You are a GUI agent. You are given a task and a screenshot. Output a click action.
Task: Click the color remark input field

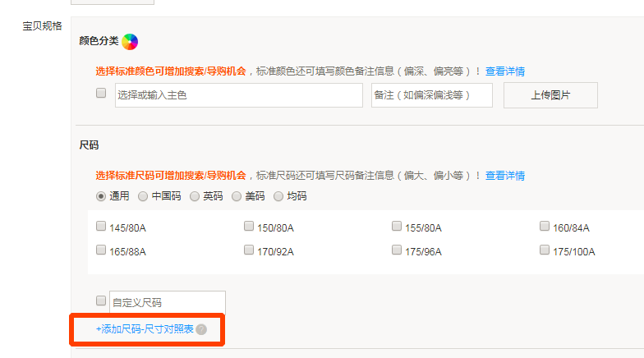431,95
